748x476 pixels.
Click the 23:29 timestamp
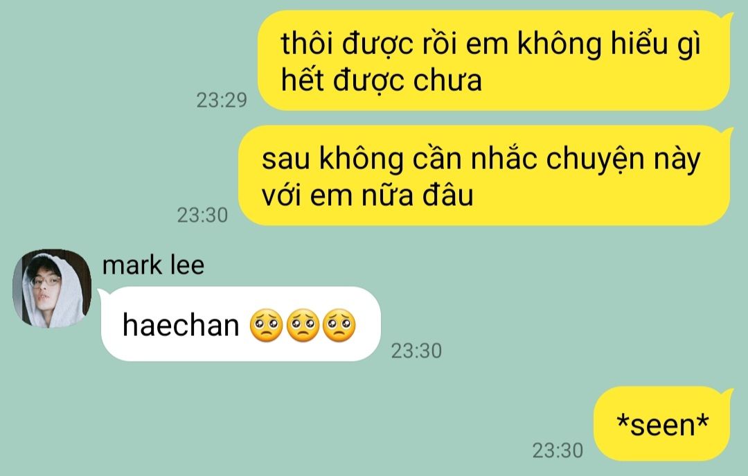[222, 100]
